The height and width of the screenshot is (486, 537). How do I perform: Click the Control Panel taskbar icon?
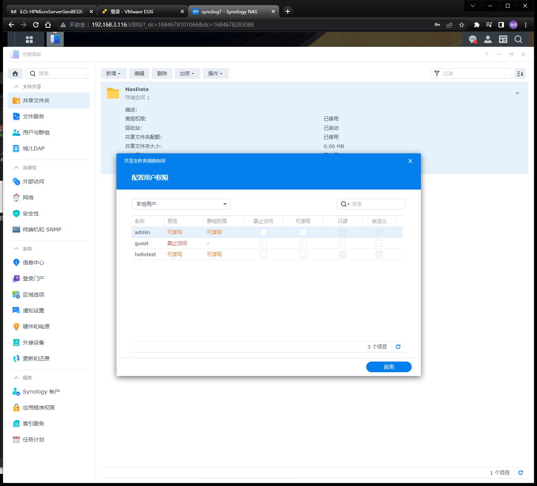pyautogui.click(x=55, y=39)
